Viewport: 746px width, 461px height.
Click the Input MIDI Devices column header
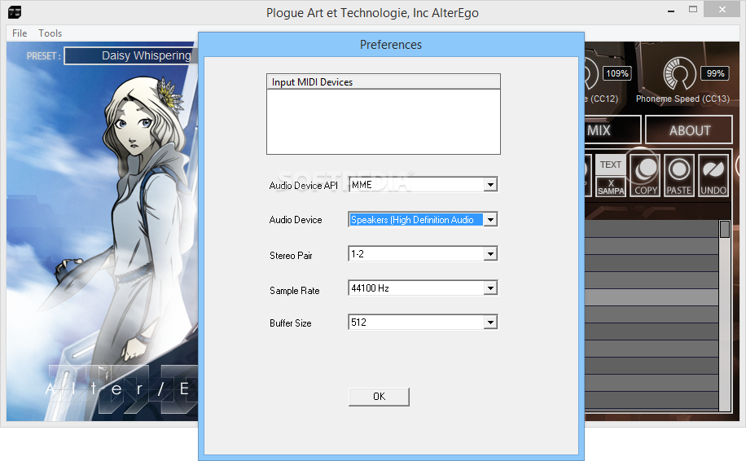[384, 81]
